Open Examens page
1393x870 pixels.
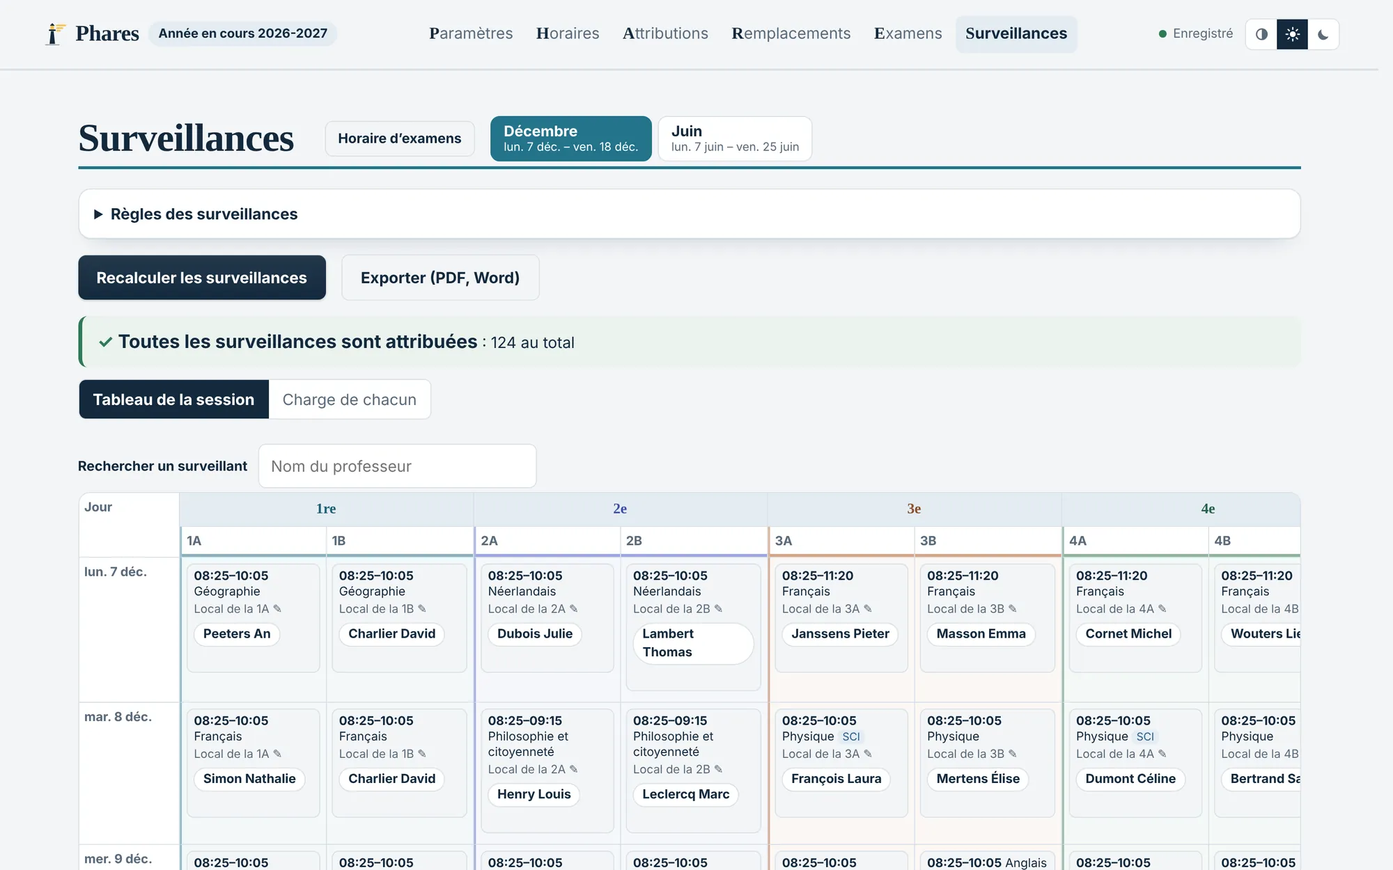click(908, 33)
